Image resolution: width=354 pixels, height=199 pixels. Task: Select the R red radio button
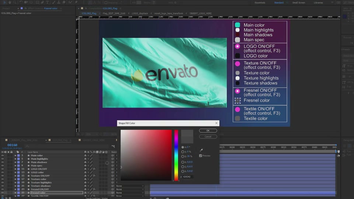[x=183, y=162]
